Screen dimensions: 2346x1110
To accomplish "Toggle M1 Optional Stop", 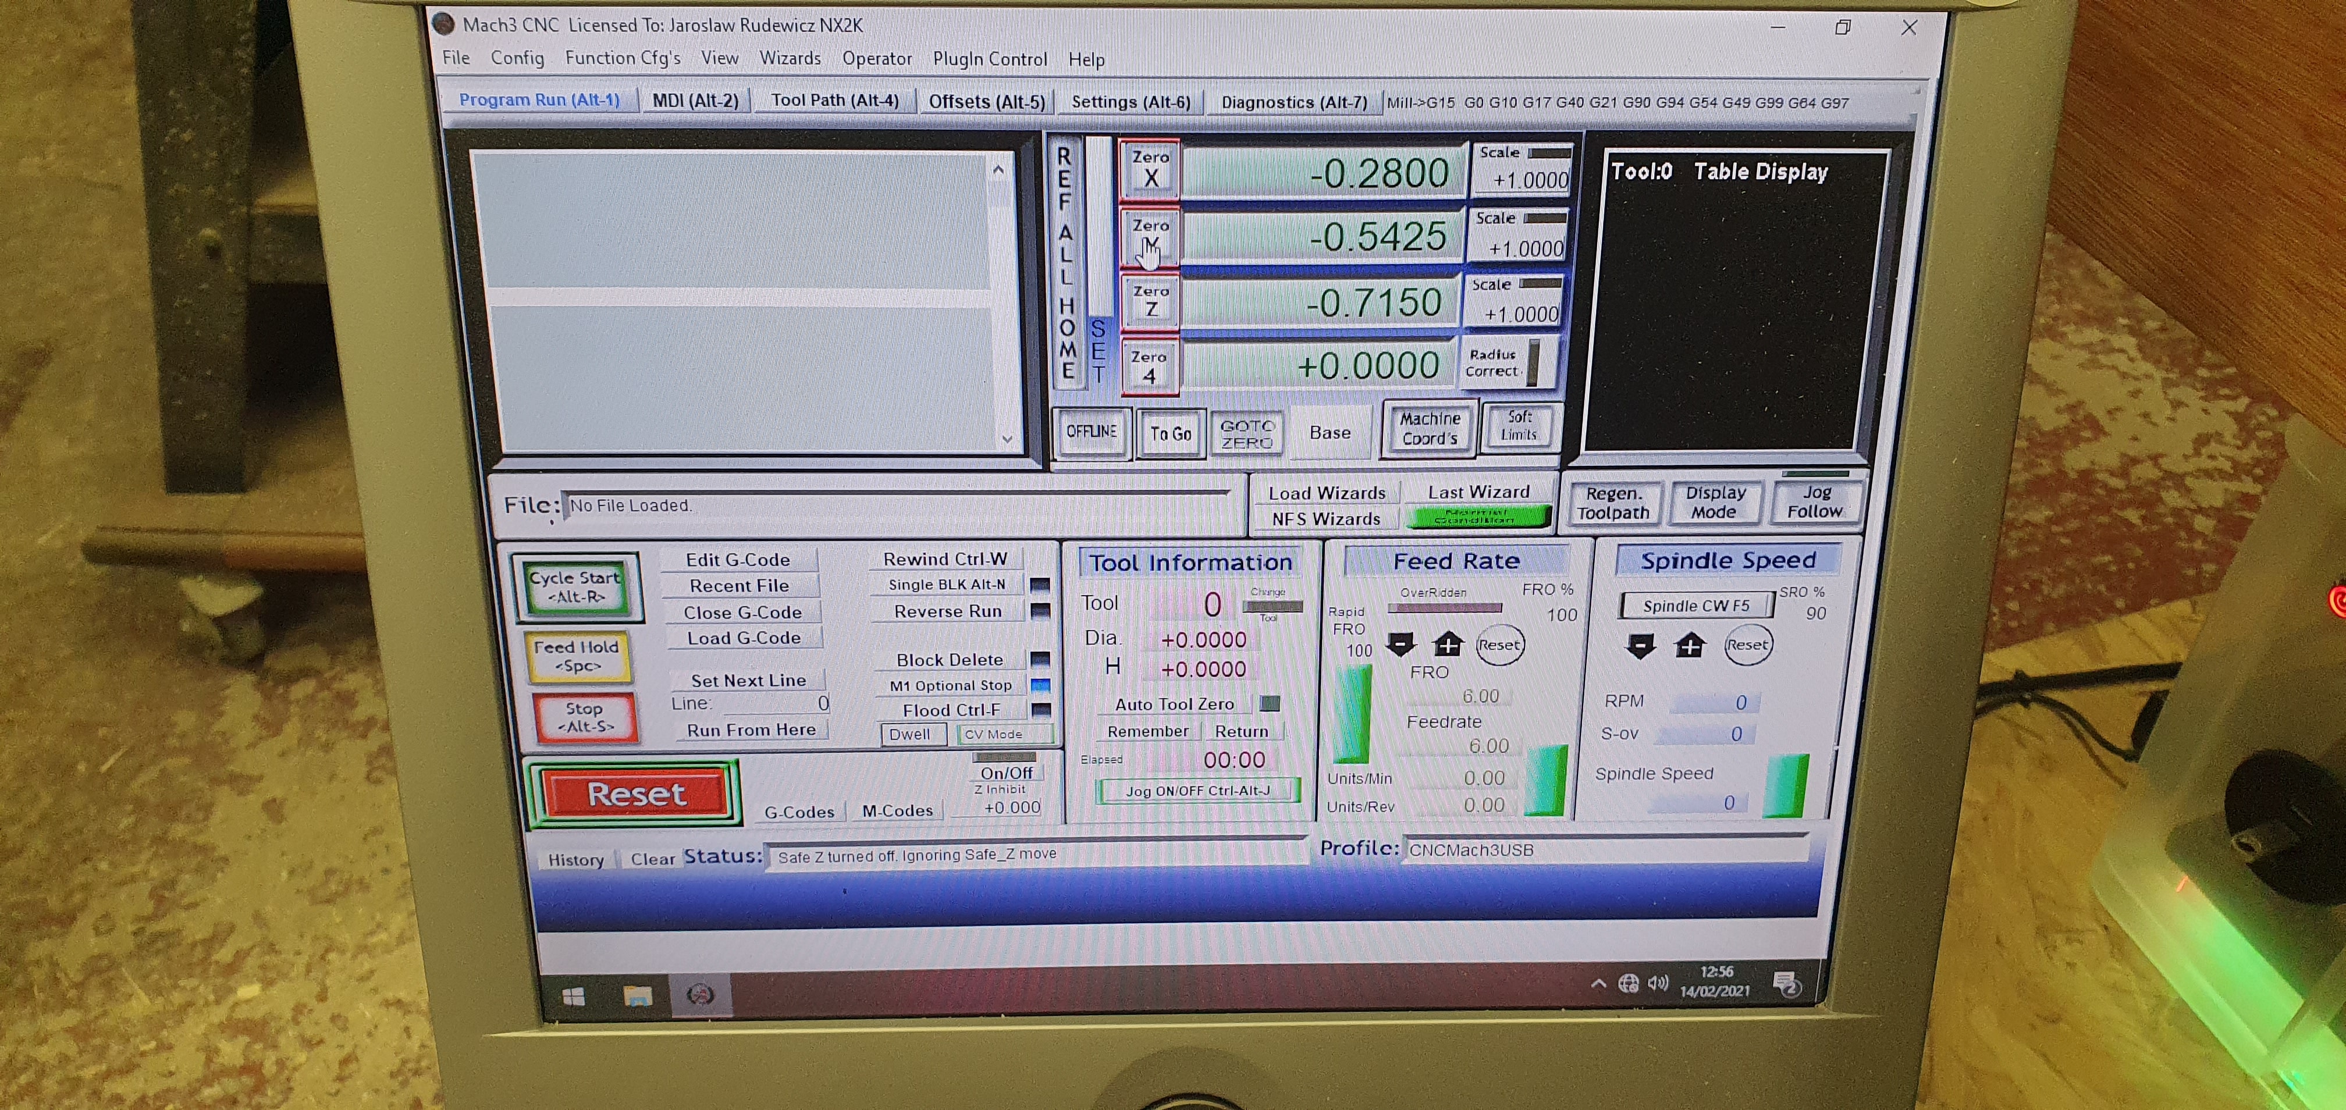I will tap(950, 685).
